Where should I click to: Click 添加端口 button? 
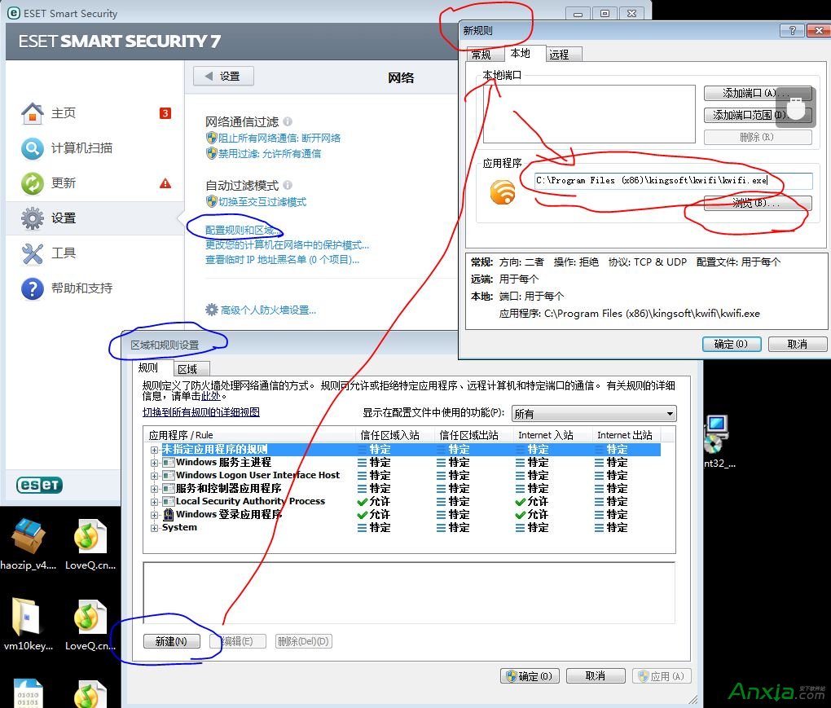tap(758, 93)
